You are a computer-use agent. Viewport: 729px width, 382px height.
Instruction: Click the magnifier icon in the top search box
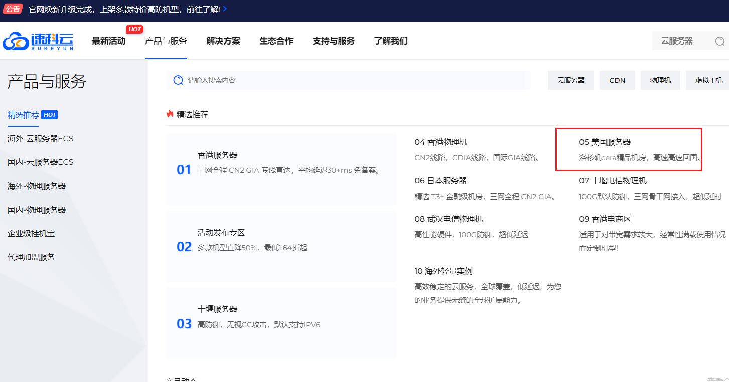(x=720, y=41)
